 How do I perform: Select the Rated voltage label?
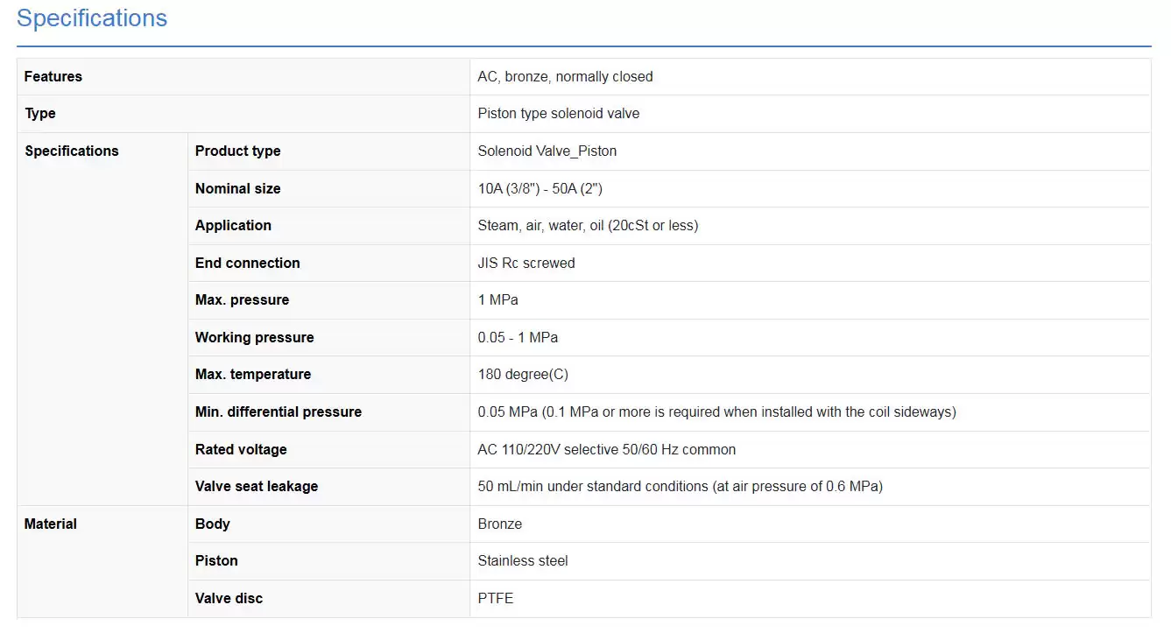[241, 449]
